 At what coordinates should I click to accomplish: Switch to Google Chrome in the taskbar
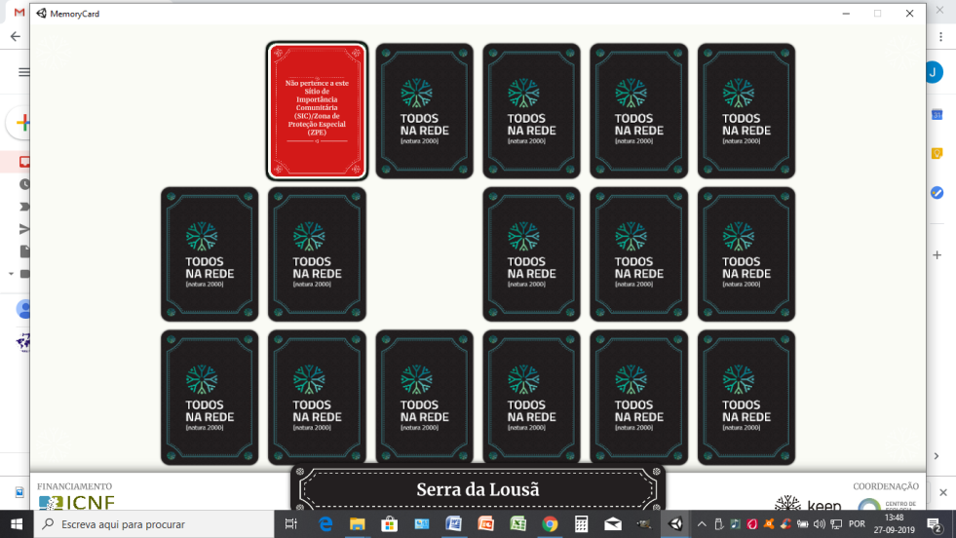(550, 524)
